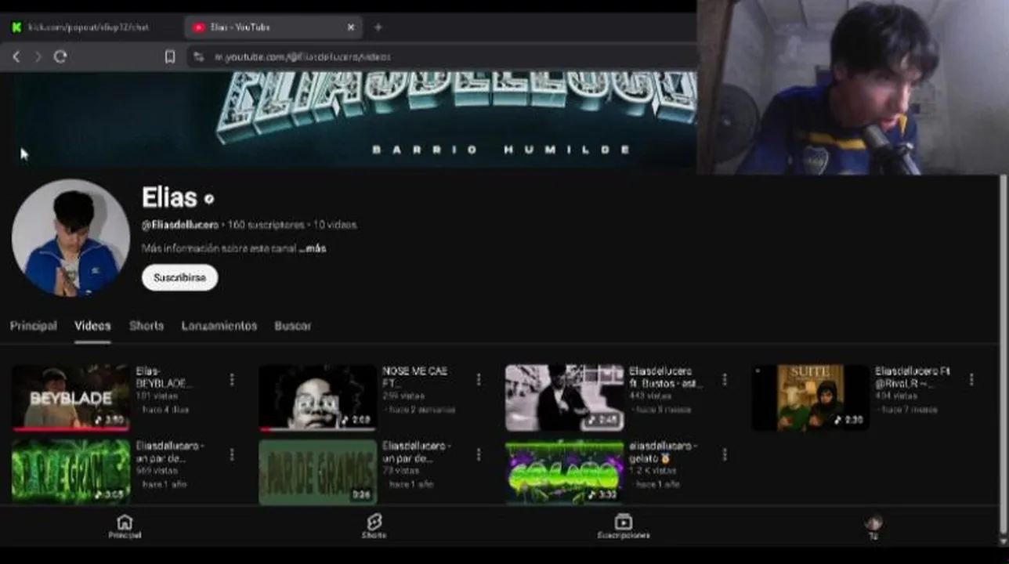
Task: Click the NOSE ME CAE FT video title
Action: pyautogui.click(x=414, y=378)
